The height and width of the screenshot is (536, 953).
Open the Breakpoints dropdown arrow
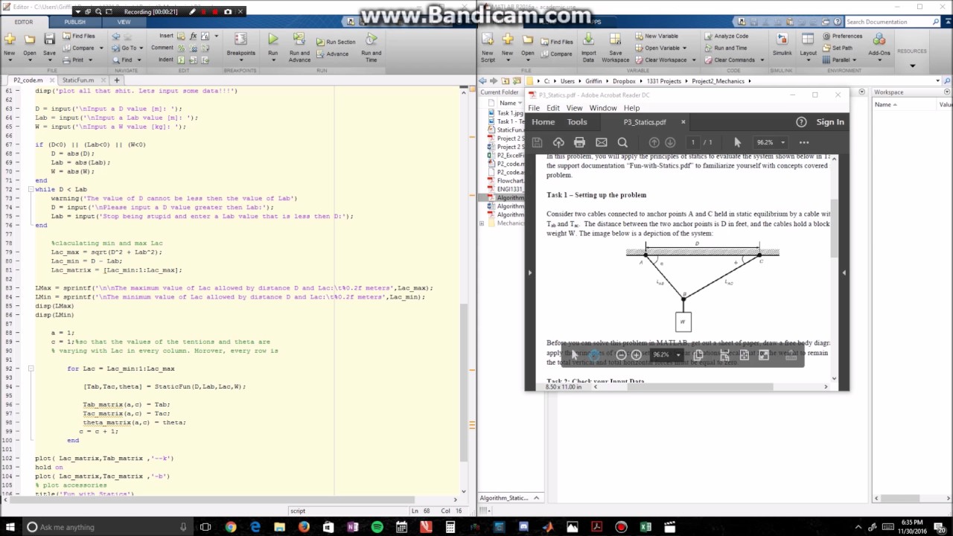pos(240,60)
